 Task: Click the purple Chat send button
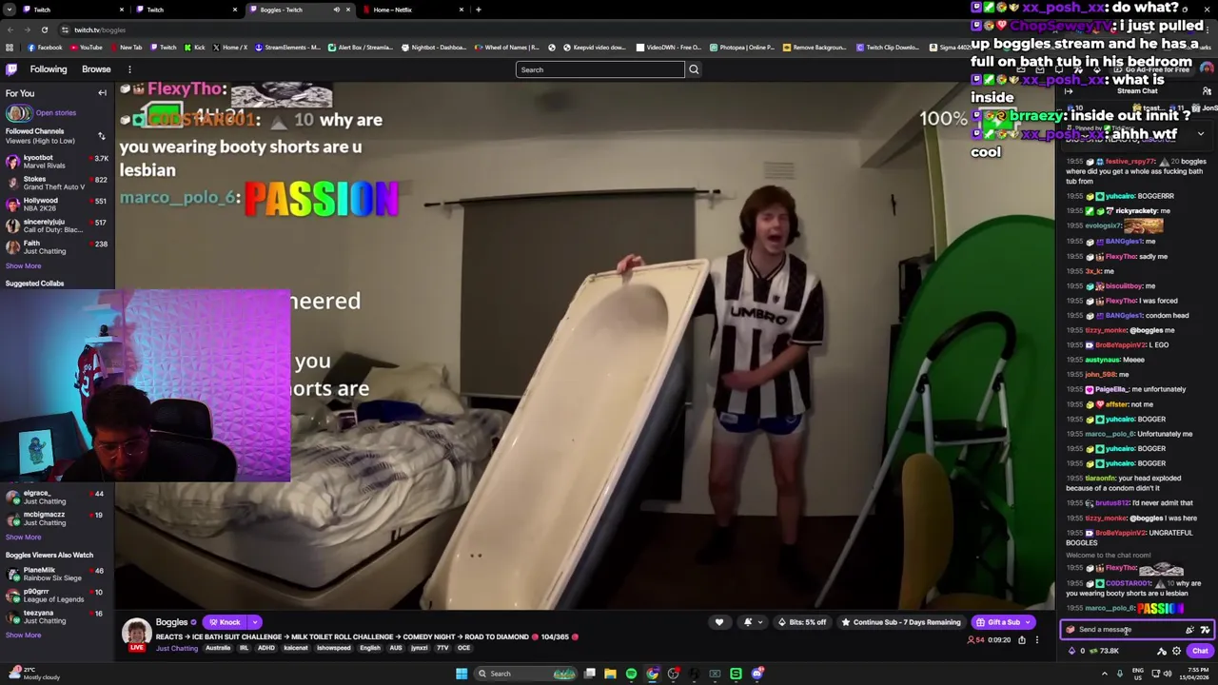(x=1199, y=651)
